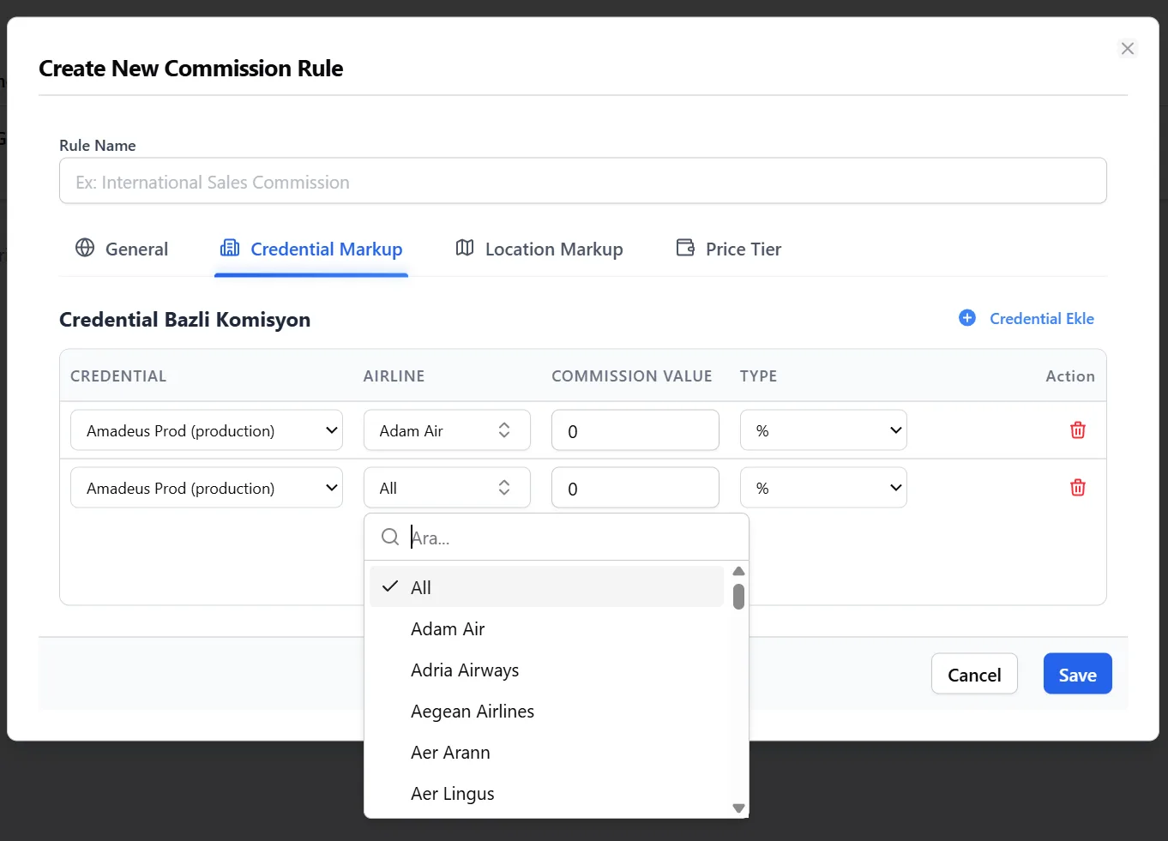Open the first row type dropdown

pos(822,430)
